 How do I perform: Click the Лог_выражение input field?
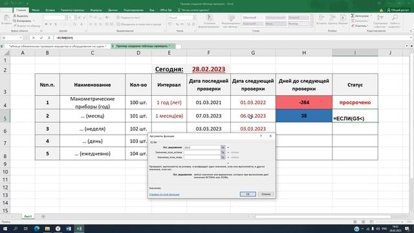point(202,148)
